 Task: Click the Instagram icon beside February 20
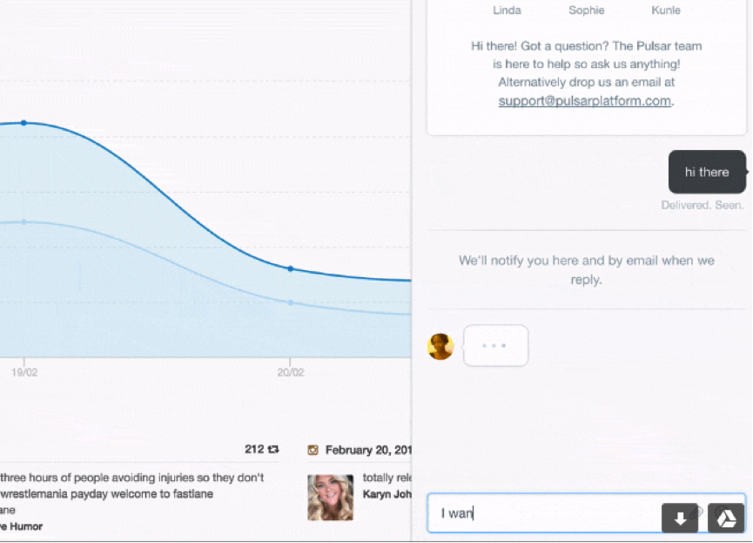[313, 451]
